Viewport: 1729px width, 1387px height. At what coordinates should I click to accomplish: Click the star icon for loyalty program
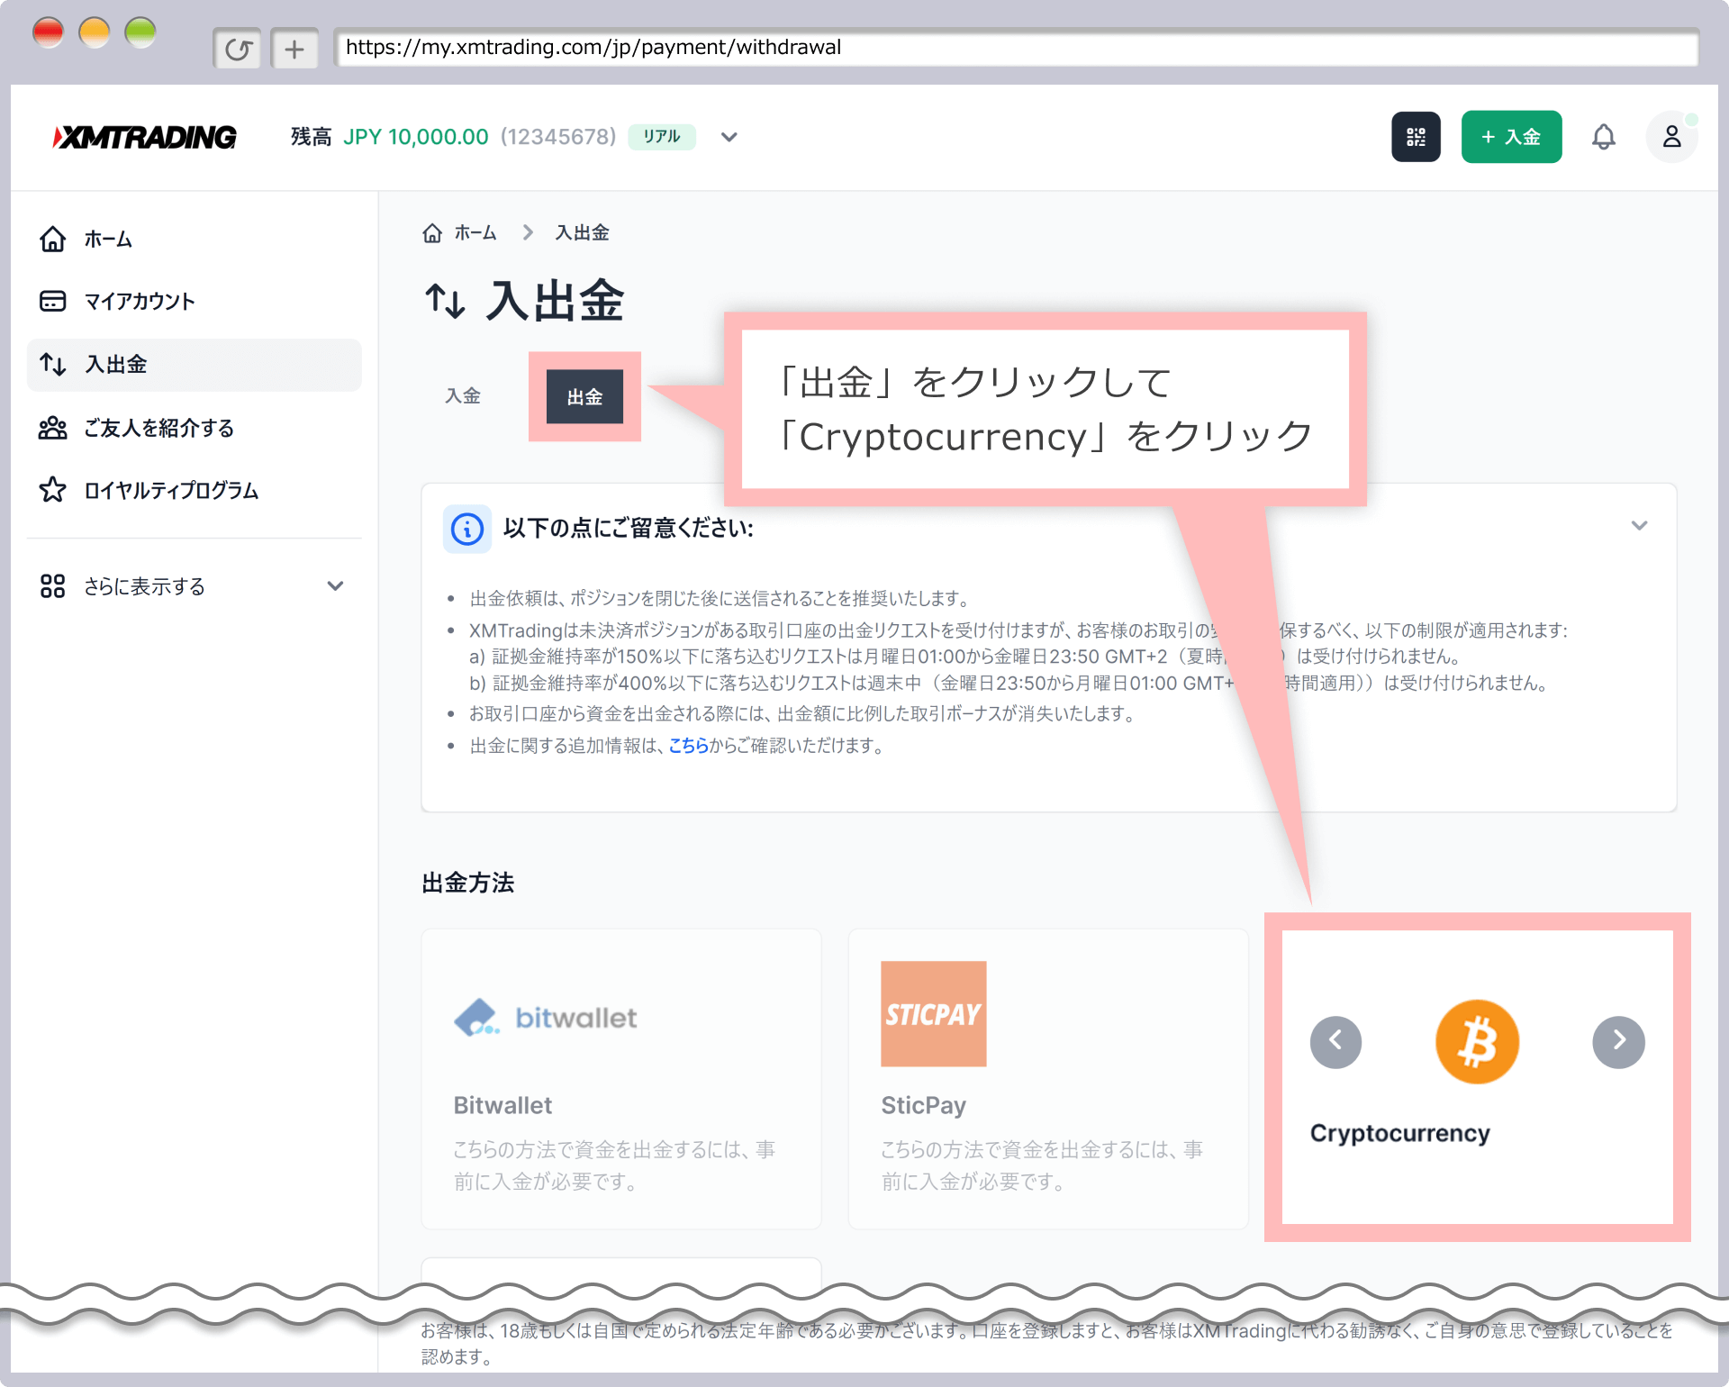[x=53, y=490]
